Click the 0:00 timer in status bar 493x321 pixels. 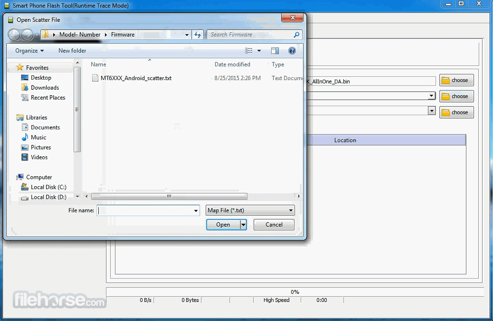322,300
